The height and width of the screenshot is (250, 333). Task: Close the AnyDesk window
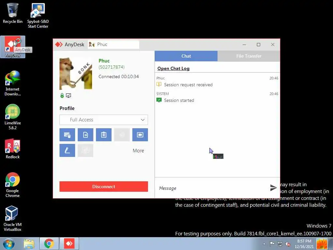pos(273,44)
